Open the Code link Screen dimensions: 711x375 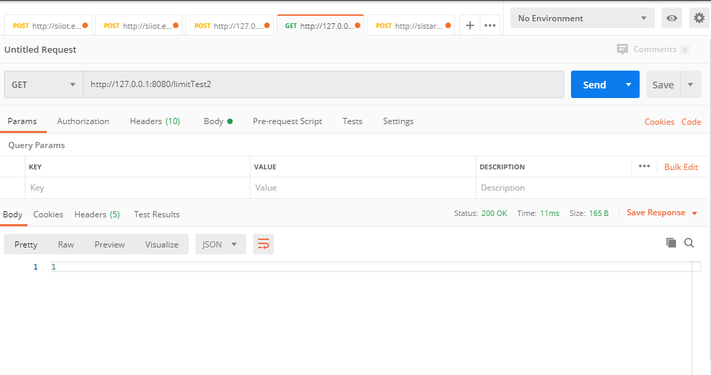pyautogui.click(x=691, y=122)
